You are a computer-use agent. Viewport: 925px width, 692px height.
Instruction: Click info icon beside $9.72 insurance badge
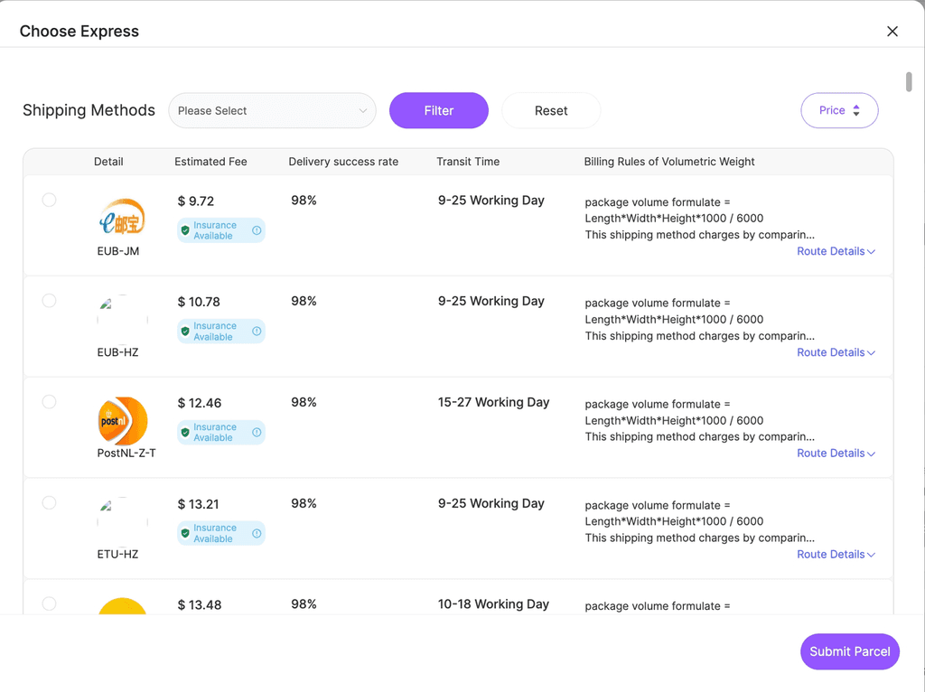257,230
